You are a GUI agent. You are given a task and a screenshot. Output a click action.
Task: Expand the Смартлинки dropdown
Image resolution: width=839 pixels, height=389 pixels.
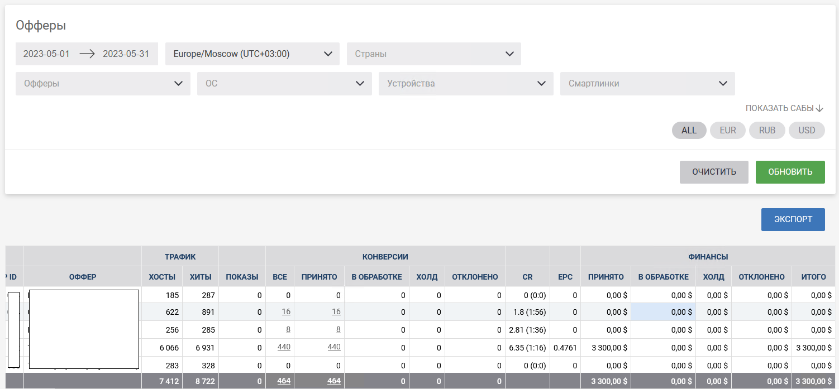click(x=647, y=84)
